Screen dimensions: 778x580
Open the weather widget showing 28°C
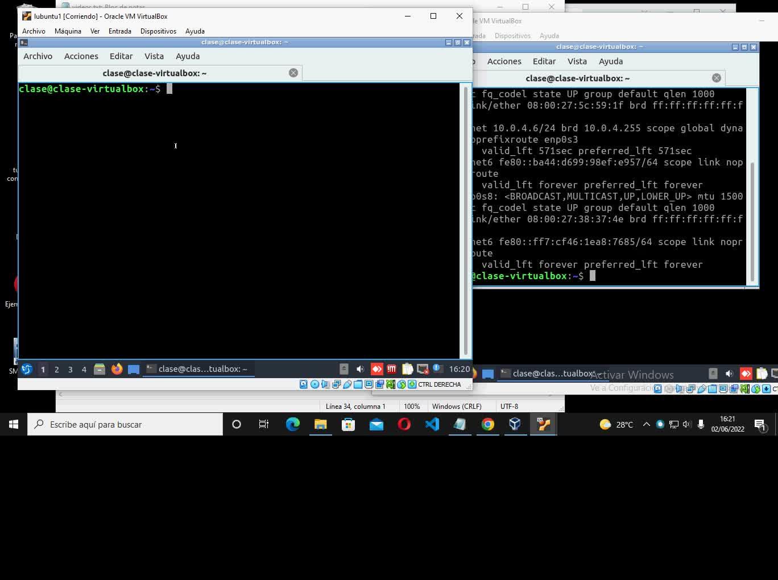(616, 424)
